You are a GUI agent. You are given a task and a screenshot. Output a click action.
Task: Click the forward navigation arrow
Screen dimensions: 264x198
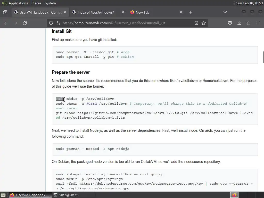tap(15, 23)
